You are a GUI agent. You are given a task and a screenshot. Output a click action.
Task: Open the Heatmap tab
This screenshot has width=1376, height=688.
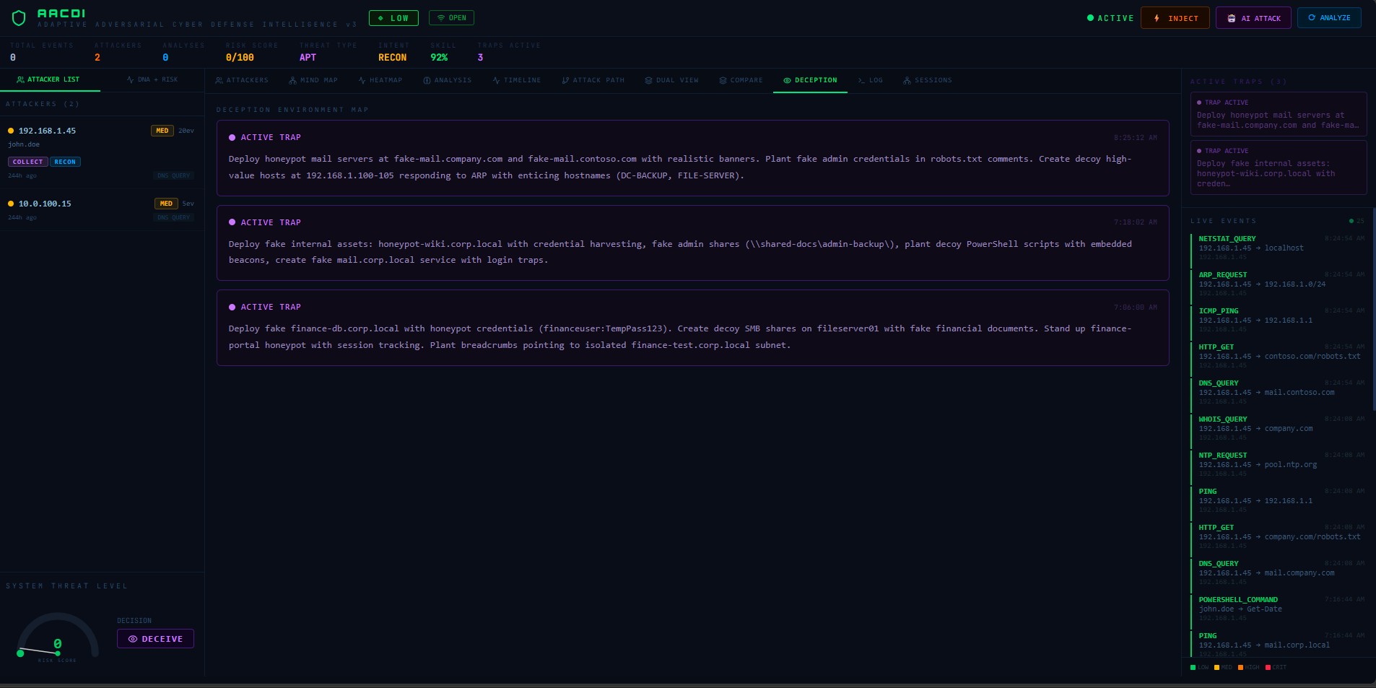coord(380,80)
